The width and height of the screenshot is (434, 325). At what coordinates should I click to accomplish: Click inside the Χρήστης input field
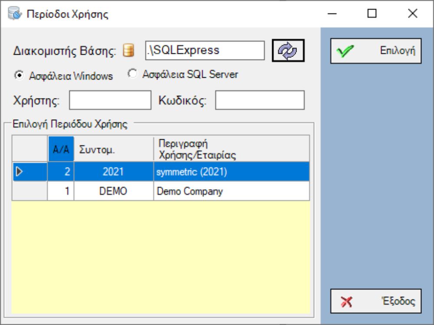click(110, 101)
